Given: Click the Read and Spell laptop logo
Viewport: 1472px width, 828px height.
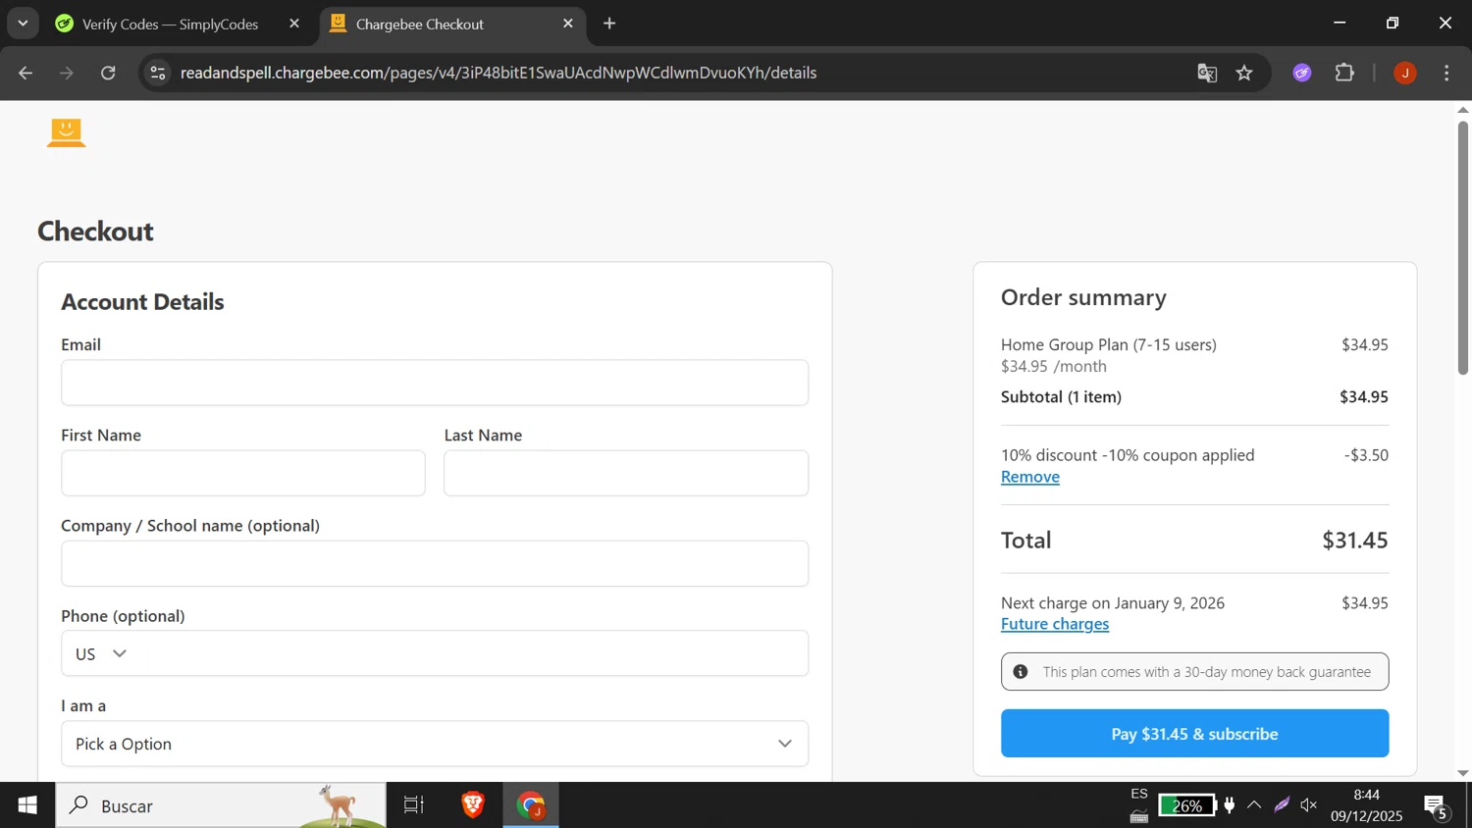Looking at the screenshot, I should coord(66,132).
